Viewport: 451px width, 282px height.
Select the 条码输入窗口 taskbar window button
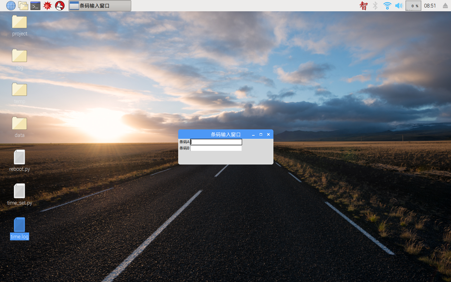coord(100,6)
